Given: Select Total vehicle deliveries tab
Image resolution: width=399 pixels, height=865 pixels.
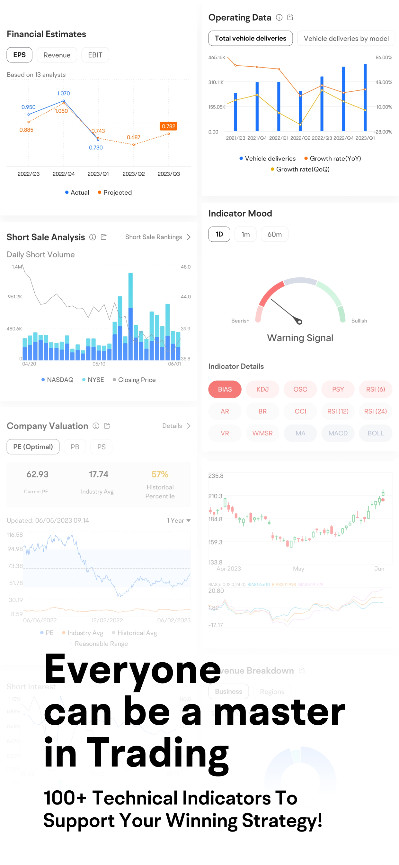Looking at the screenshot, I should (251, 38).
